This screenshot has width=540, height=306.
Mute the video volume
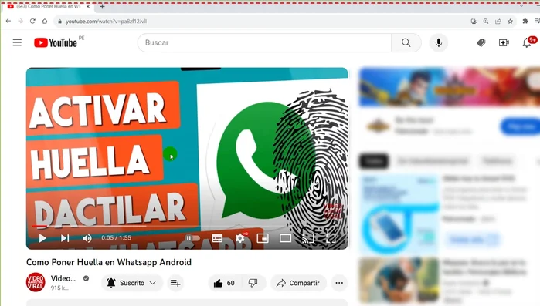pyautogui.click(x=87, y=238)
